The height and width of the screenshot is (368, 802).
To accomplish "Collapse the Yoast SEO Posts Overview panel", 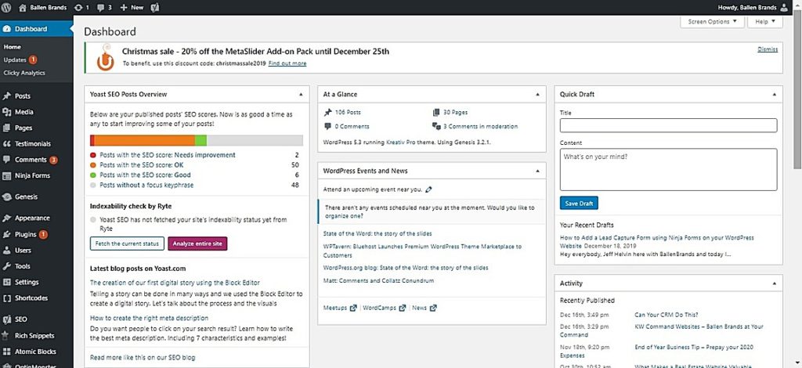I will [301, 95].
